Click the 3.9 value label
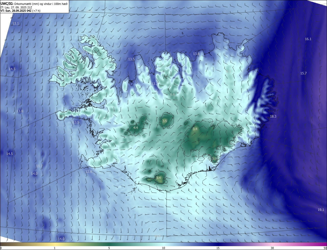 [x=214, y=159]
